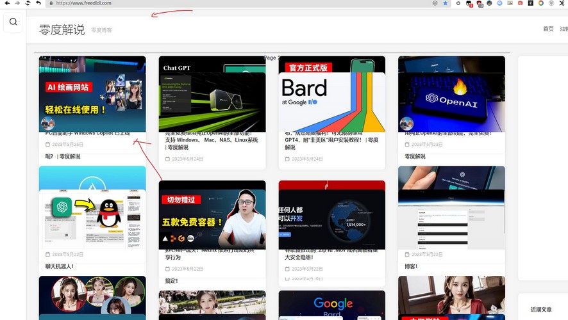Go back using the browser back arrow
This screenshot has width=568, height=320.
point(7,3)
